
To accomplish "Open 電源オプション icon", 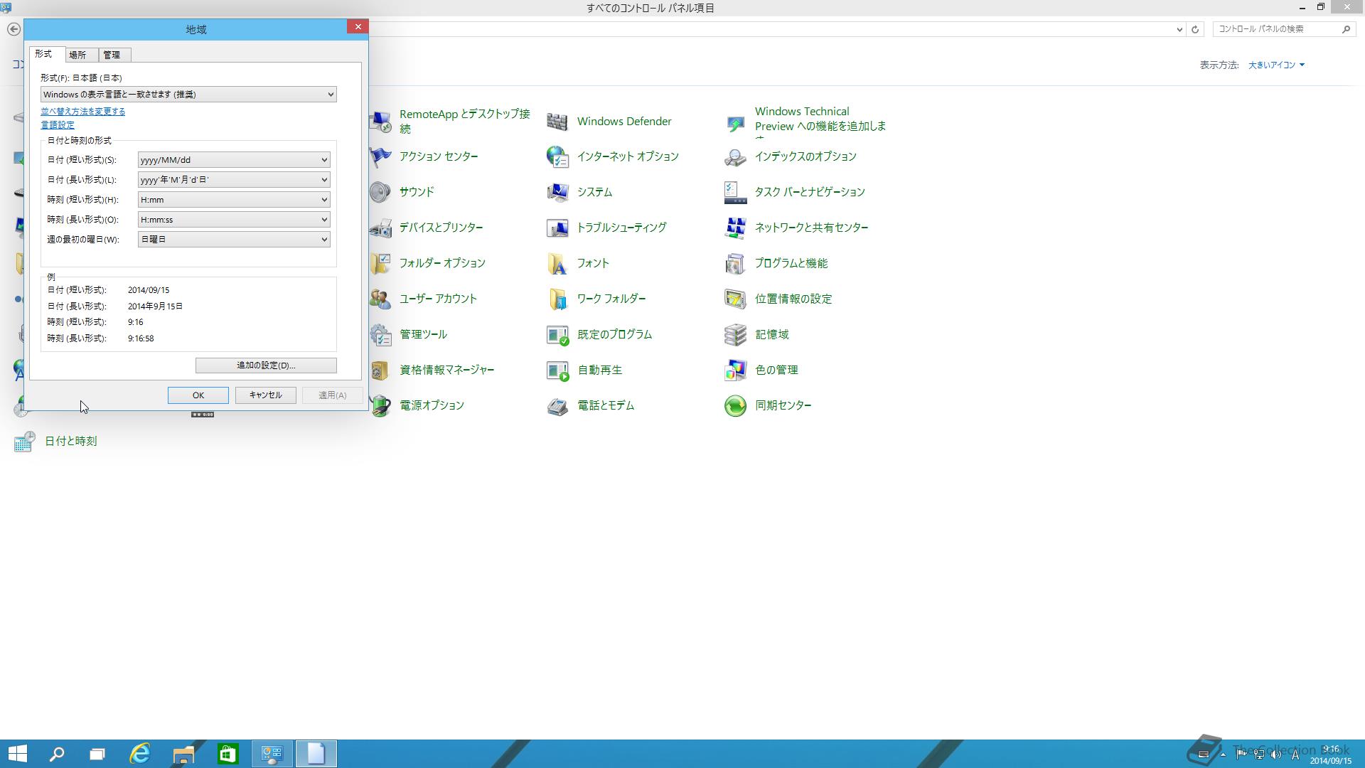I will (x=380, y=406).
